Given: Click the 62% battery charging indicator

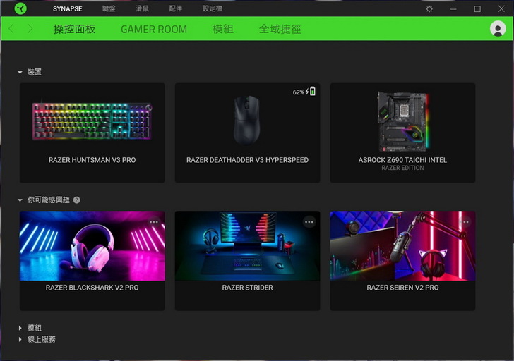Looking at the screenshot, I should 304,92.
